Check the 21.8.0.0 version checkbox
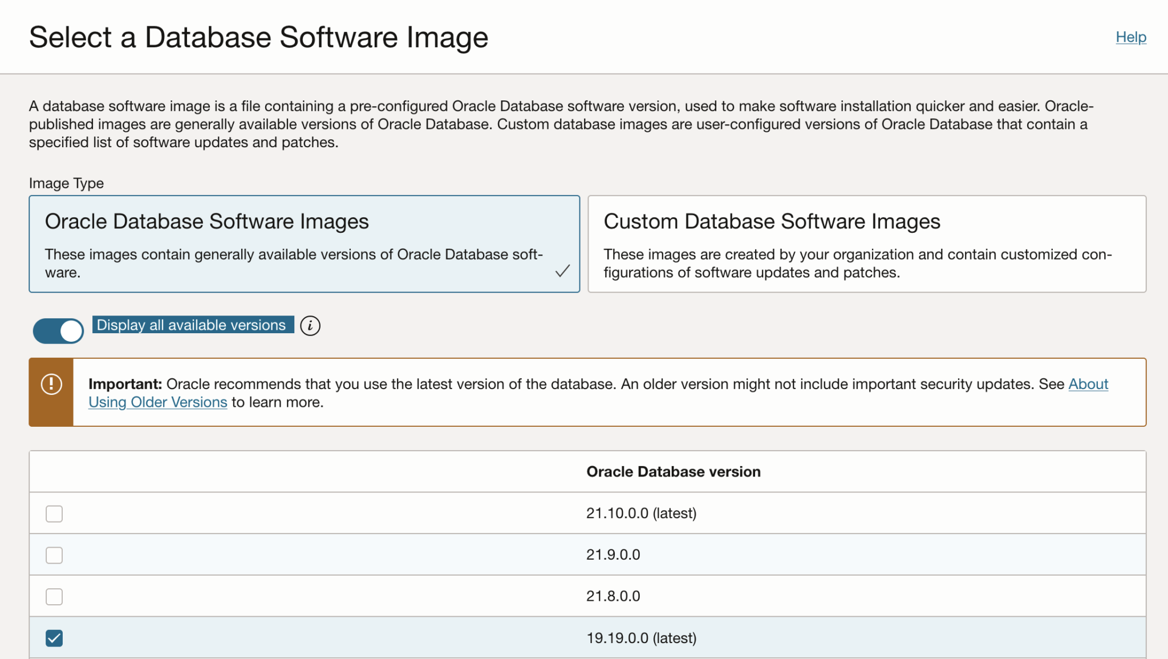This screenshot has width=1168, height=659. coord(54,597)
